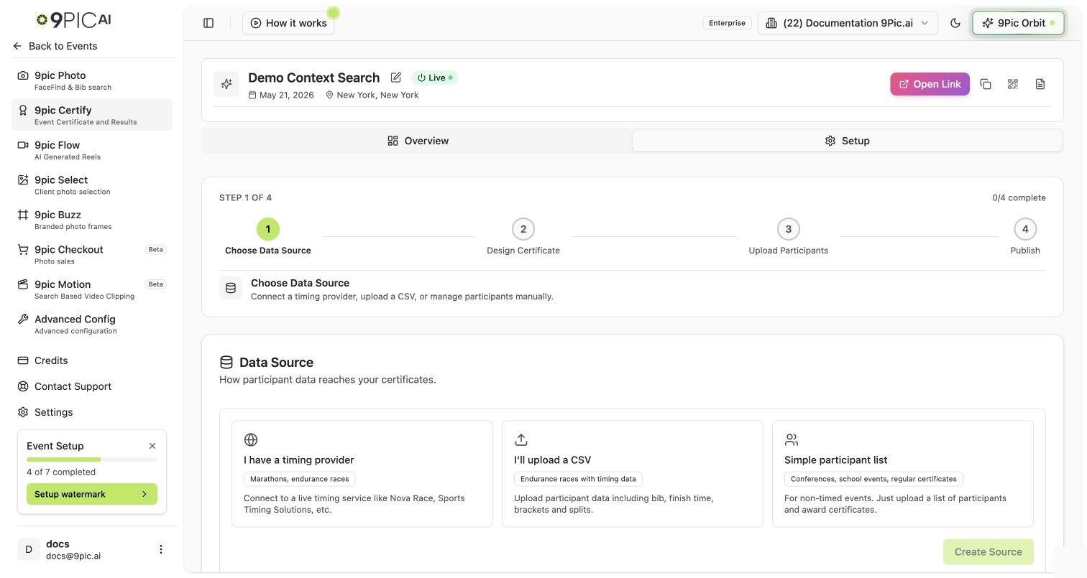1087x578 pixels.
Task: Choose the I'll upload a CSV option
Action: click(x=633, y=474)
